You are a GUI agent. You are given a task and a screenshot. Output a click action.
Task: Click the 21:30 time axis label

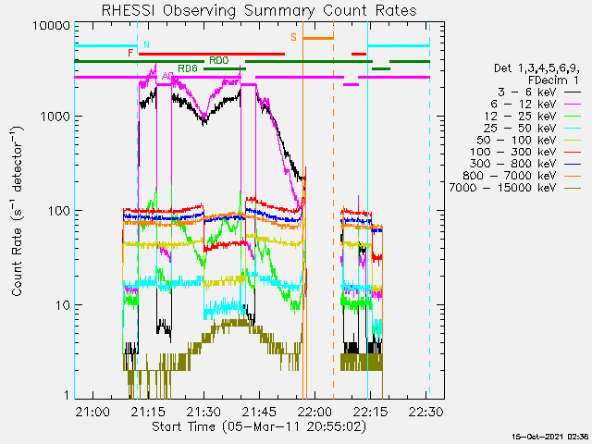point(203,412)
